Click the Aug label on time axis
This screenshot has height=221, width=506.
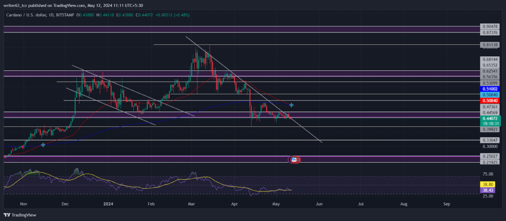pos(403,204)
